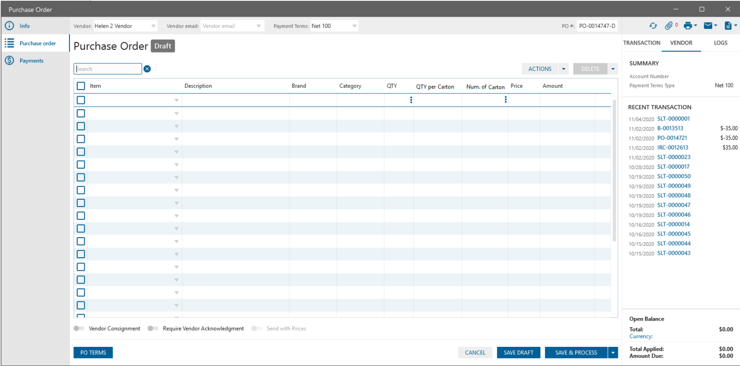740x366 pixels.
Task: Click the document icon in top-right toolbar
Action: coord(728,26)
